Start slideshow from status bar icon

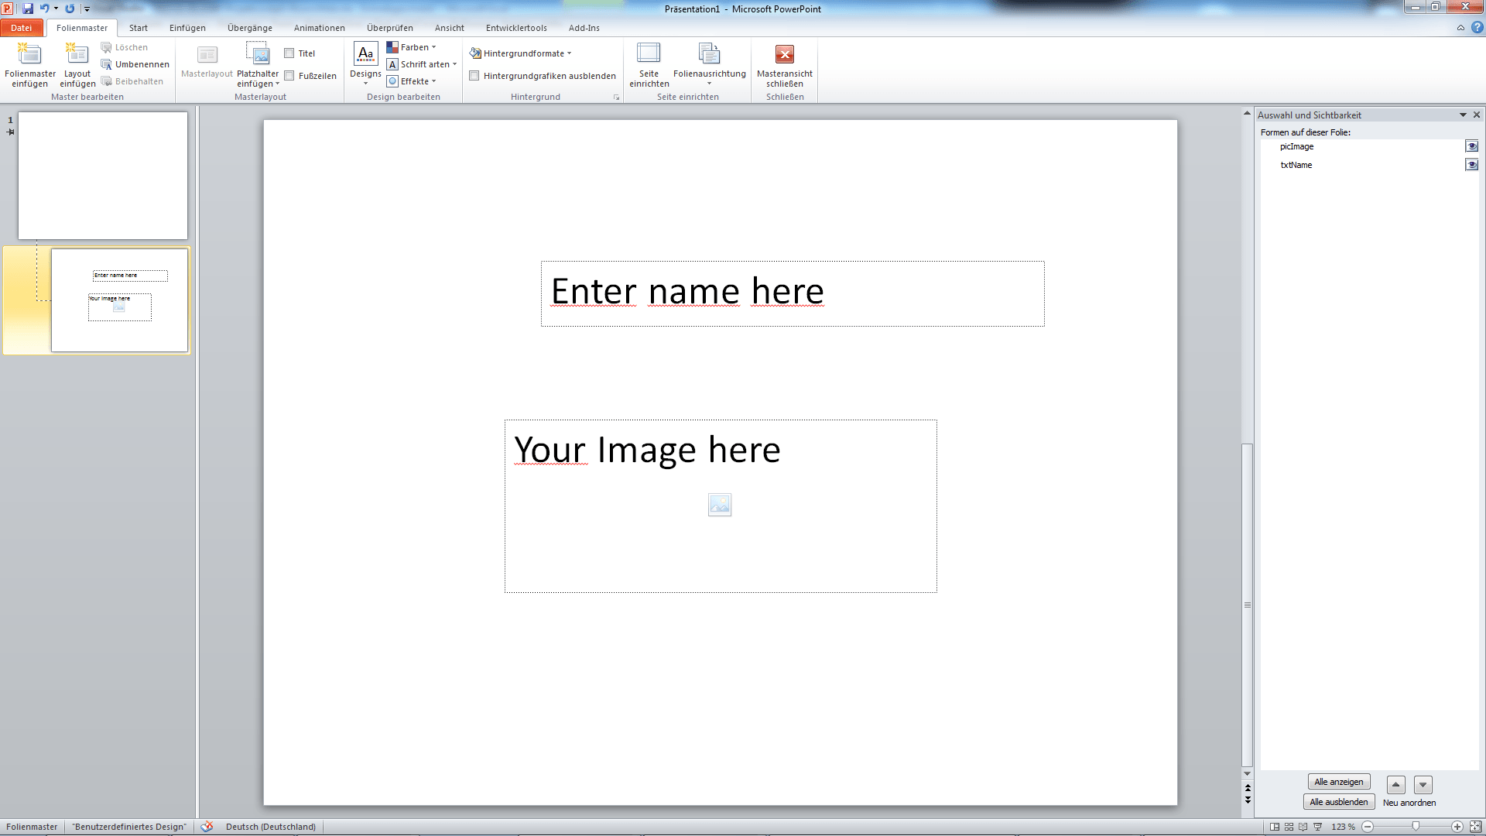click(x=1318, y=827)
